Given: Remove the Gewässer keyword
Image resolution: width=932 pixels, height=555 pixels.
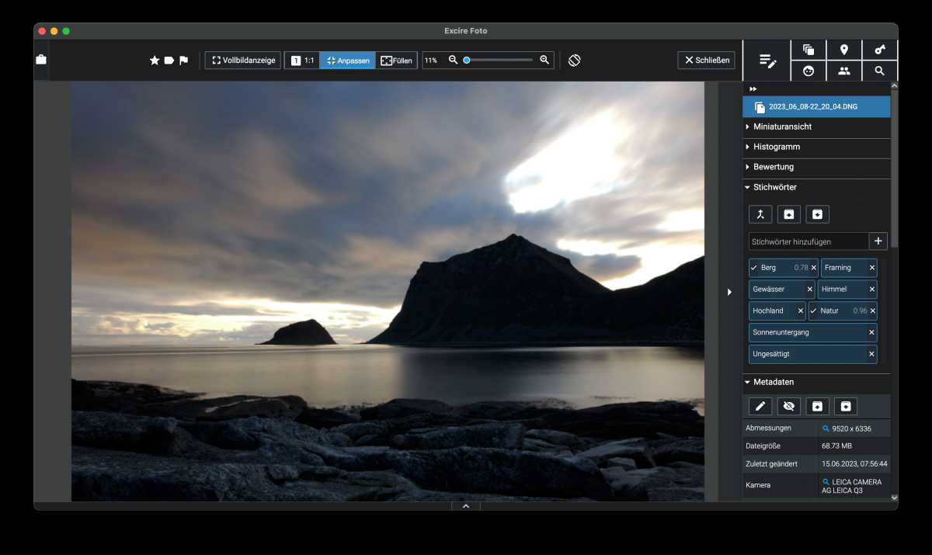Looking at the screenshot, I should (810, 290).
